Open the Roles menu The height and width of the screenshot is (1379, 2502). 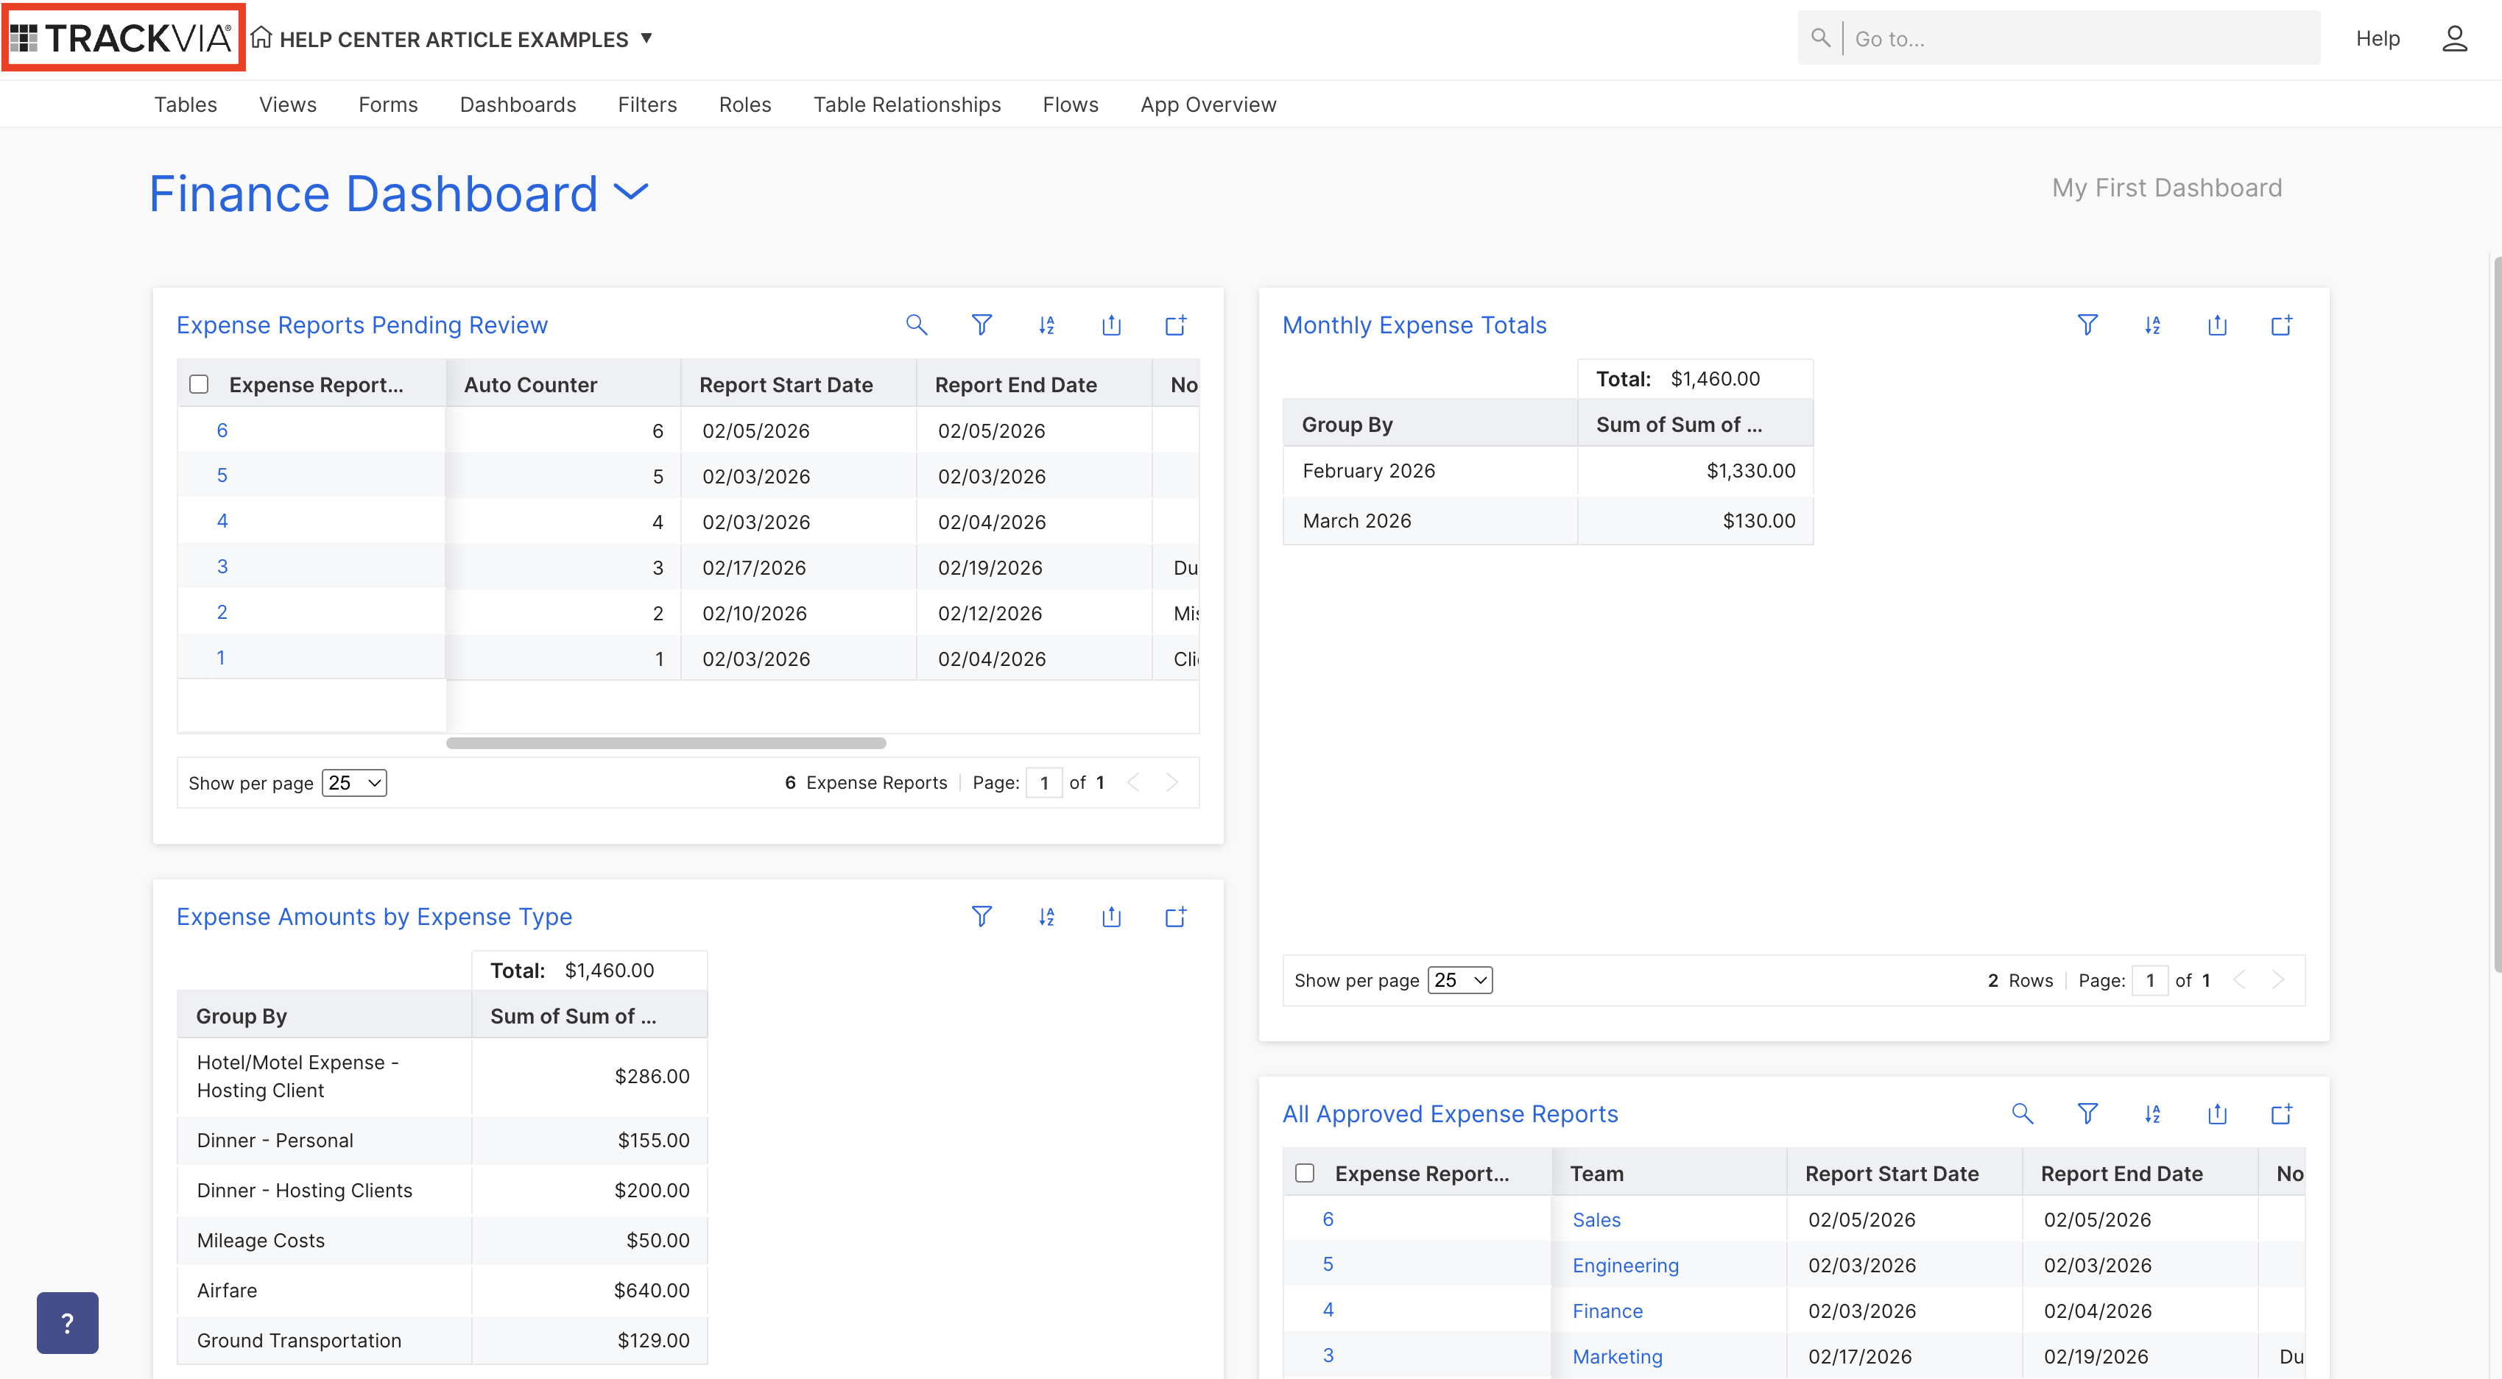click(745, 104)
